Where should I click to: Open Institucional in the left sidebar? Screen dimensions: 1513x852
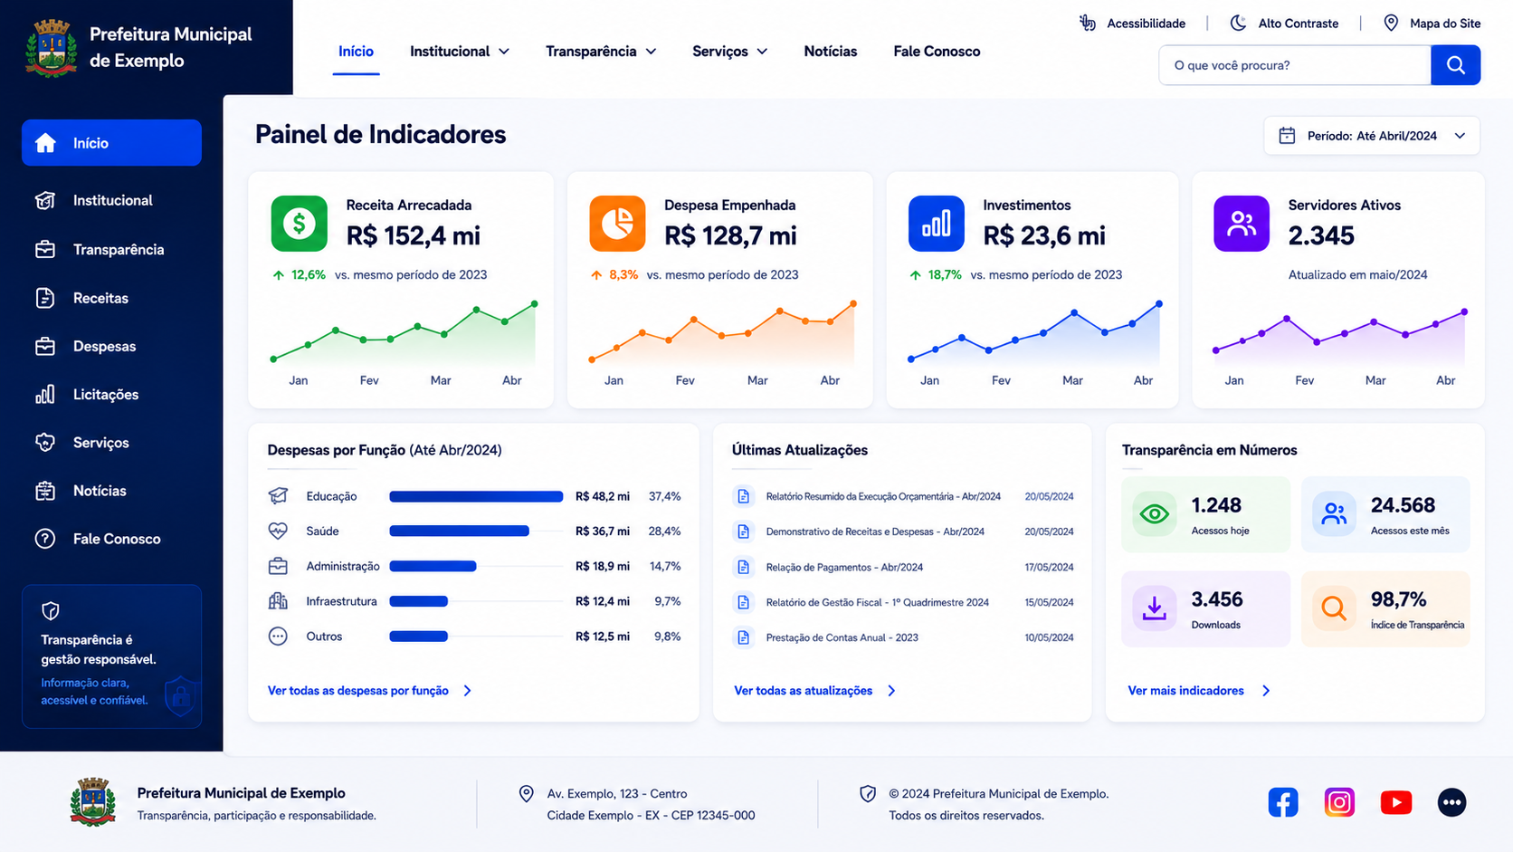(x=111, y=200)
